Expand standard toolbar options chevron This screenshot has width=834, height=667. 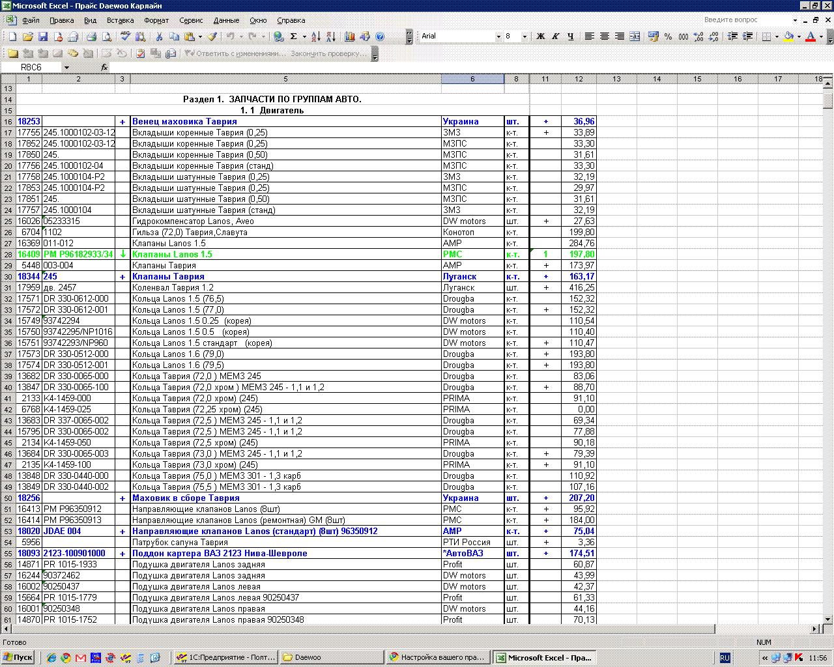410,36
